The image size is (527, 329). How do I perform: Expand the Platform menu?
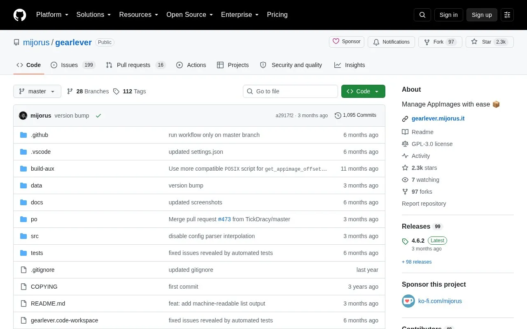pos(52,15)
